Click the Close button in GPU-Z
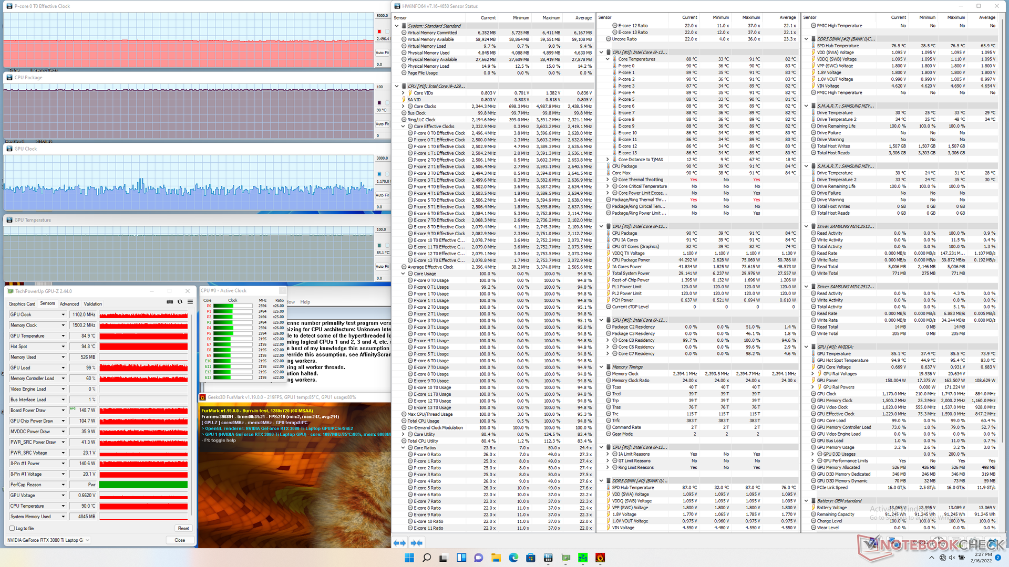Screen dimensions: 1009x567 [180, 540]
